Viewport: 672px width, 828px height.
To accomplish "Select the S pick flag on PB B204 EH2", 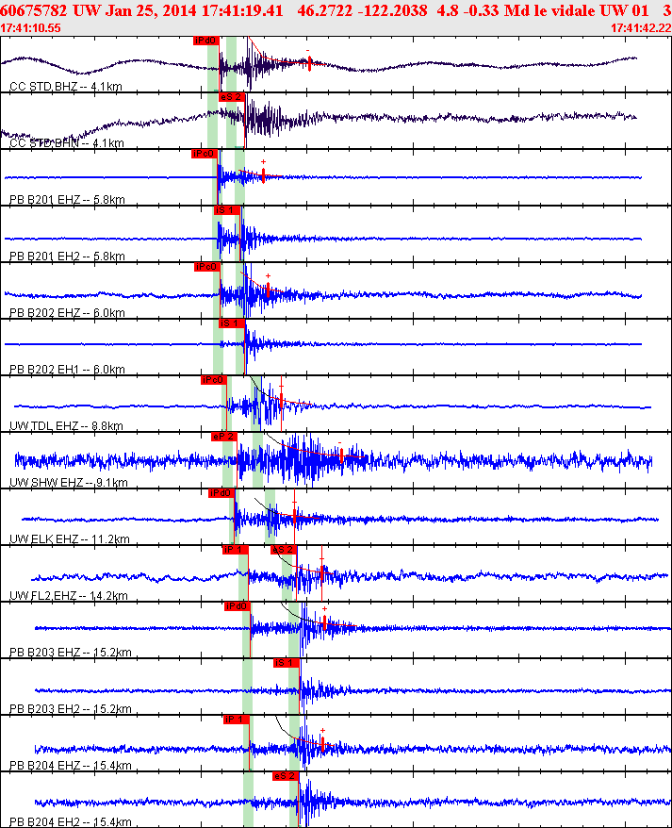I will tap(286, 775).
